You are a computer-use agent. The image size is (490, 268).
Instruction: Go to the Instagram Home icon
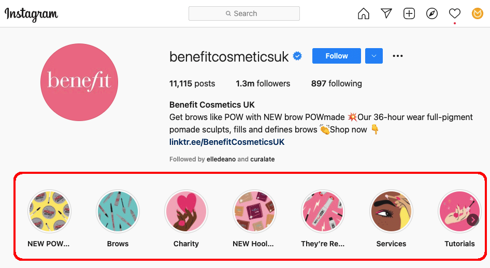click(x=364, y=13)
